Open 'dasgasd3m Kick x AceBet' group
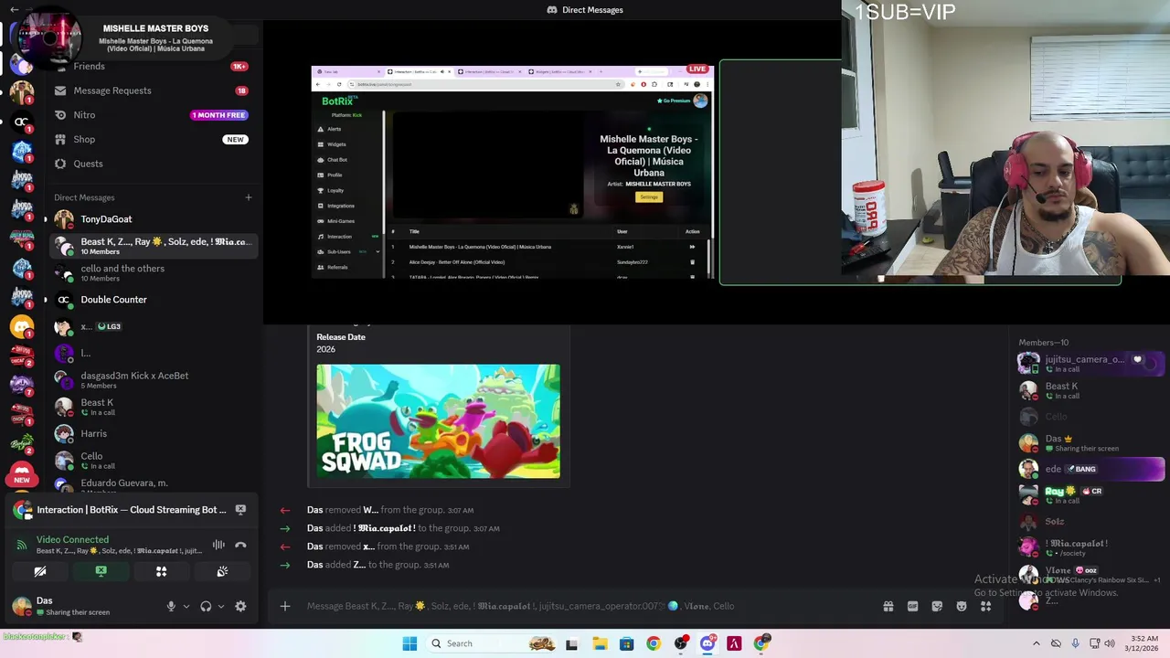The width and height of the screenshot is (1170, 658). point(152,379)
